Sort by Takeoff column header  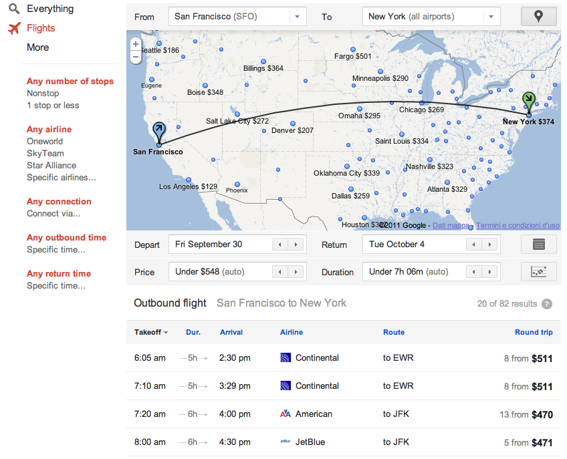coord(150,332)
